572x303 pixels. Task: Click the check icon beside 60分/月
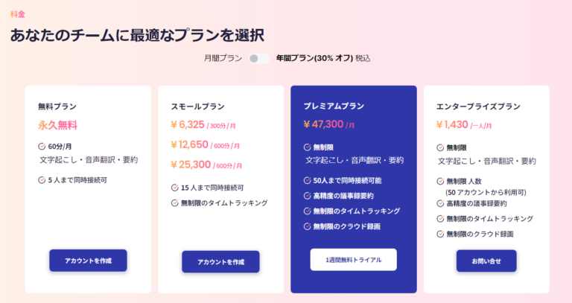pyautogui.click(x=42, y=147)
